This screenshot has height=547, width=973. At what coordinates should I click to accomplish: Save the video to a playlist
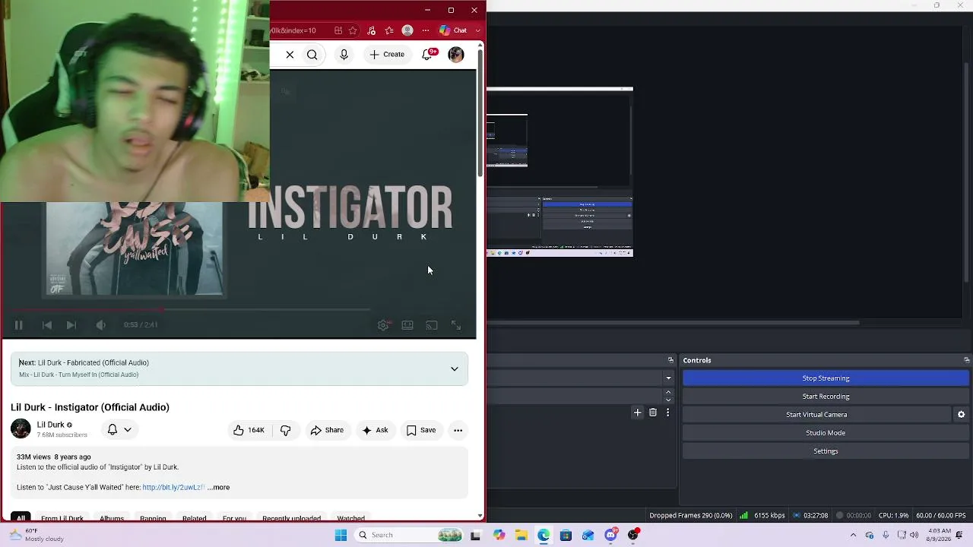[x=421, y=430]
